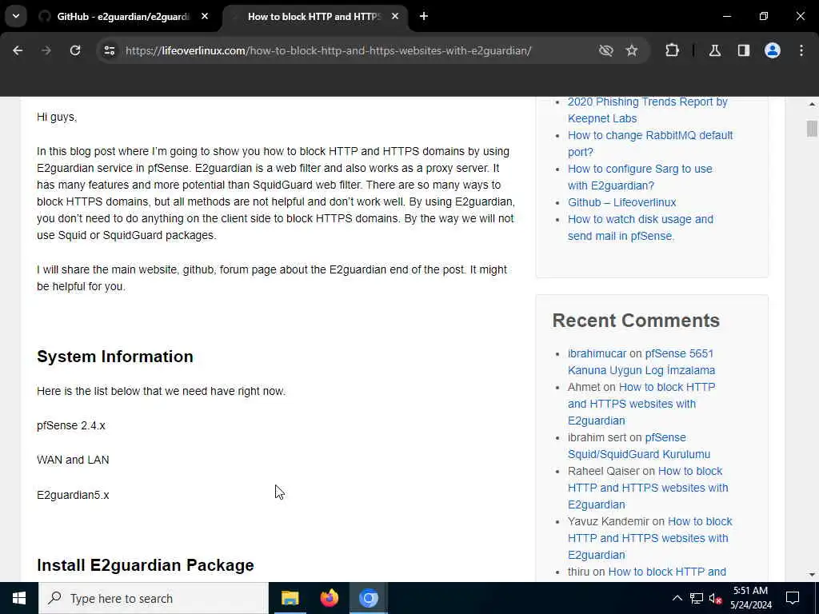Open the Extensions puzzle icon
Viewport: 819px width, 614px height.
pos(672,50)
